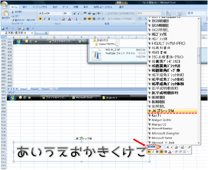Open the Font group dialog launcher
208x170 pixels.
80,24
